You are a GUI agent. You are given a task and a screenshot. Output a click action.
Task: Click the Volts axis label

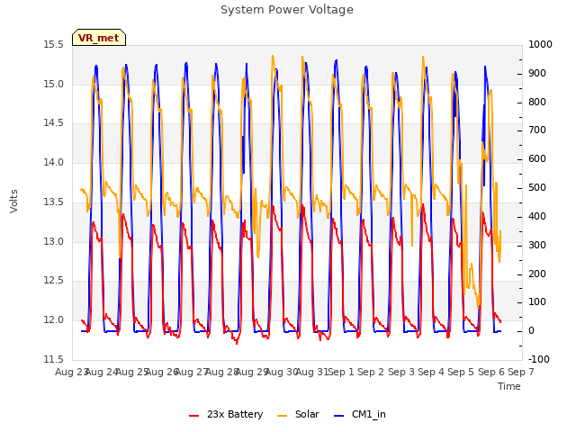tap(14, 201)
